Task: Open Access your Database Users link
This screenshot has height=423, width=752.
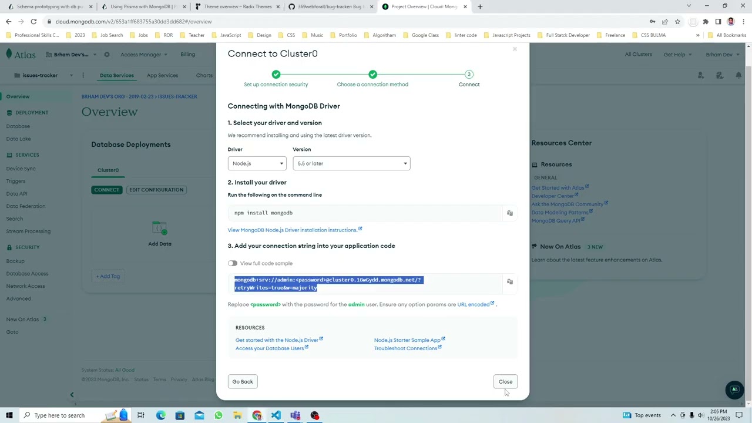Action: click(x=272, y=348)
